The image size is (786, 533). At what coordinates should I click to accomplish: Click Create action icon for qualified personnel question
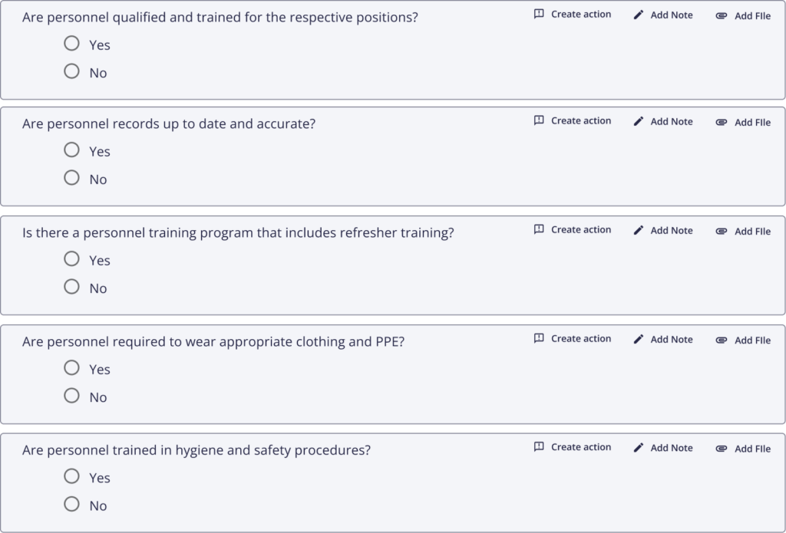(539, 14)
